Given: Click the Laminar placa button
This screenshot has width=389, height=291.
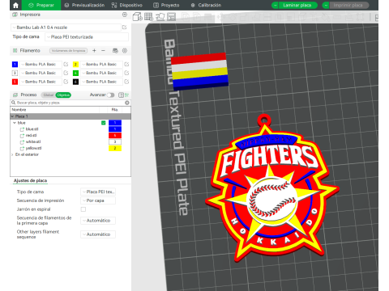Looking at the screenshot, I should 297,5.
